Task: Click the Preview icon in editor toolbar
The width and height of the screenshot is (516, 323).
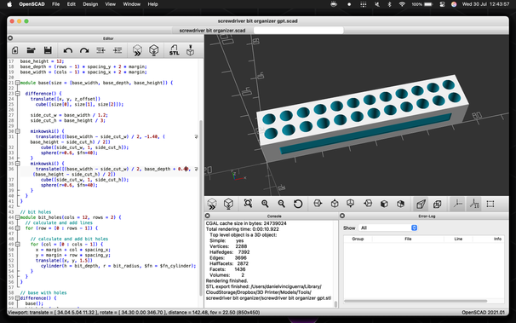Action: (137, 50)
